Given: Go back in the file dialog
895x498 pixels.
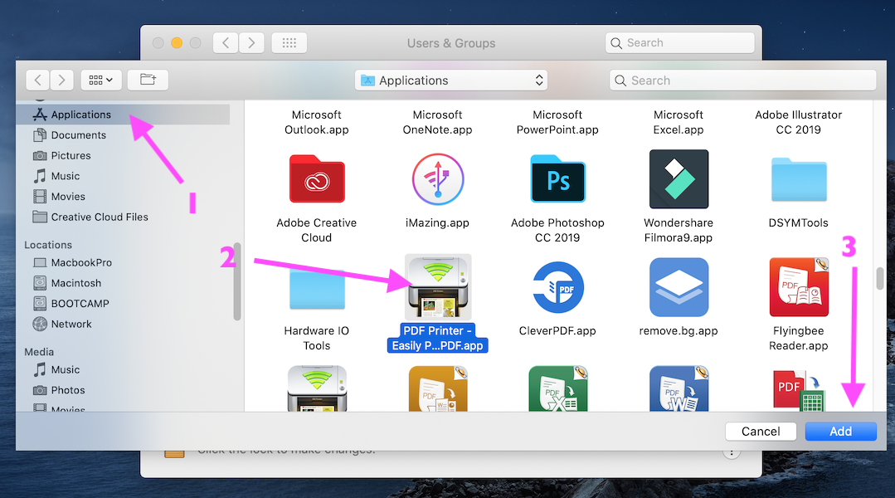Looking at the screenshot, I should [x=37, y=80].
